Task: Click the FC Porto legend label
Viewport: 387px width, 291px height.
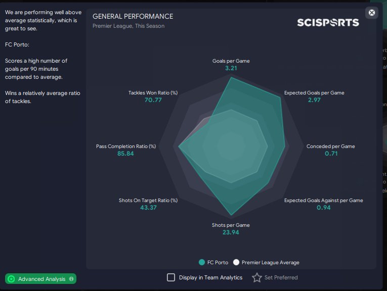Action: click(x=218, y=262)
